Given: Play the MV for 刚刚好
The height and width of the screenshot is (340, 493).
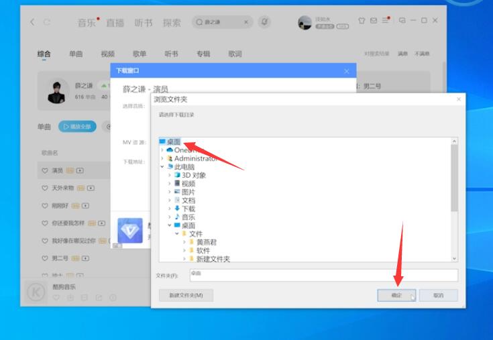Looking at the screenshot, I should click(85, 206).
